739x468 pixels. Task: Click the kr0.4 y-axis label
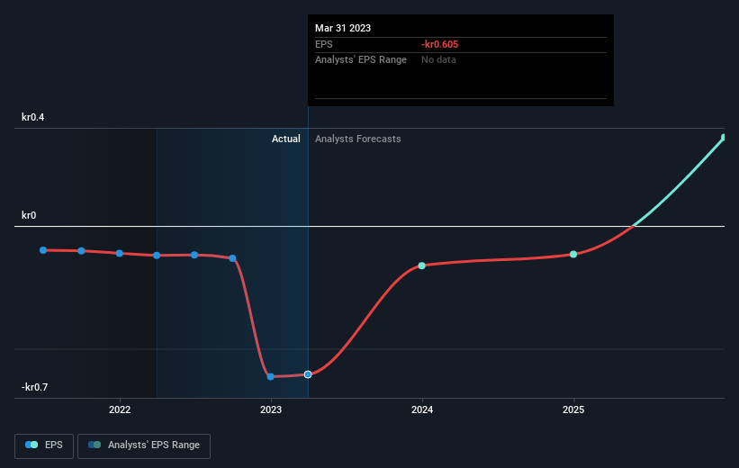click(33, 117)
